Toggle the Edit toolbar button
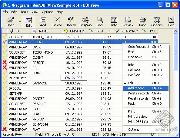Viewport: 180px width, 138px height. (x=29, y=22)
